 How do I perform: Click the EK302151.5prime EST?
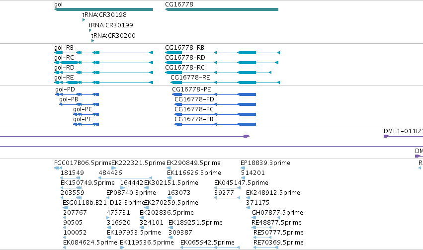pos(171,183)
